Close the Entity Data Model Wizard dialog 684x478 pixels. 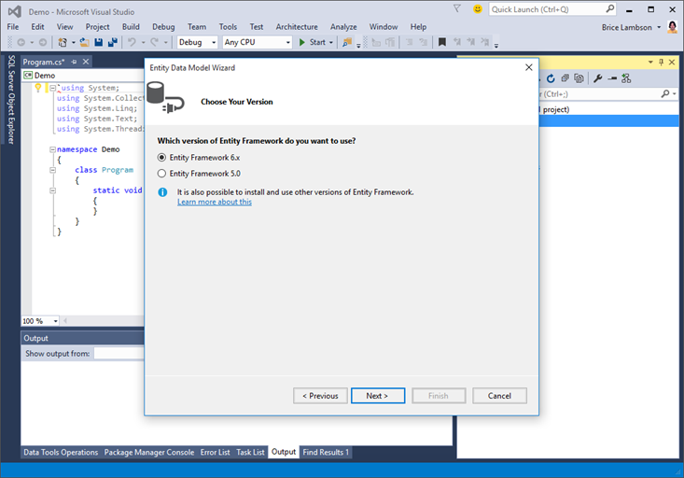point(529,67)
